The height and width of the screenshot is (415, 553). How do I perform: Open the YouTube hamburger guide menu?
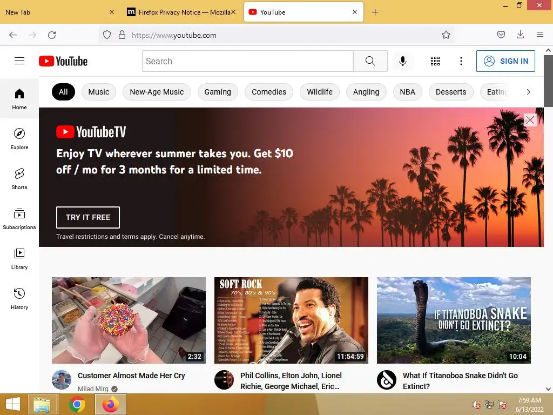pos(19,61)
